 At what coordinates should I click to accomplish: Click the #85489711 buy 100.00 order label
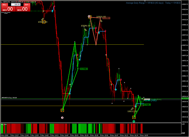coord(9,98)
